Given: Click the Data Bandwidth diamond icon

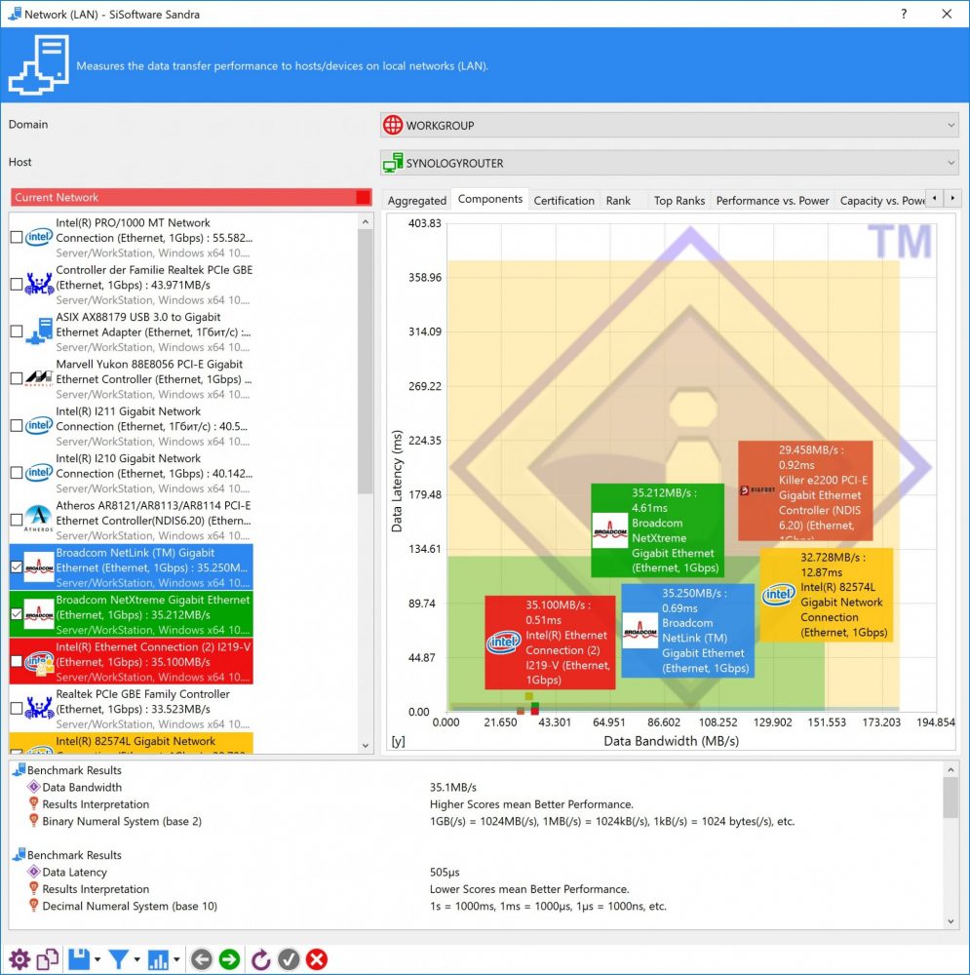Looking at the screenshot, I should (x=34, y=787).
